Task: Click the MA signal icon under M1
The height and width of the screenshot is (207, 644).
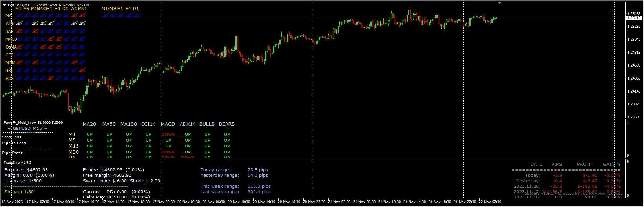Action: pyautogui.click(x=19, y=15)
